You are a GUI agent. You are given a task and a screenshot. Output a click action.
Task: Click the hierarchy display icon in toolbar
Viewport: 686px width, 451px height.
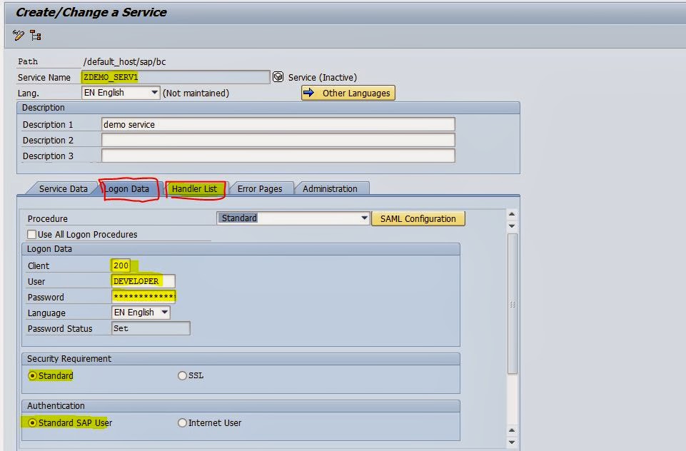click(x=35, y=35)
